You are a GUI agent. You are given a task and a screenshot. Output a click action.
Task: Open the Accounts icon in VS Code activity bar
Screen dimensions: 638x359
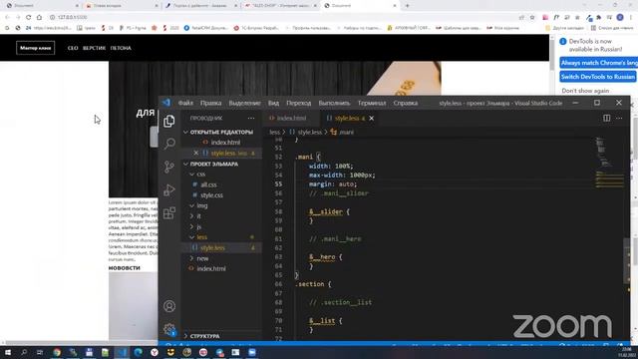pyautogui.click(x=169, y=306)
